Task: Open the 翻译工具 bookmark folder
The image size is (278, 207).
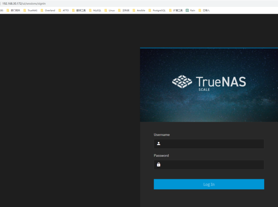Action: (79, 11)
